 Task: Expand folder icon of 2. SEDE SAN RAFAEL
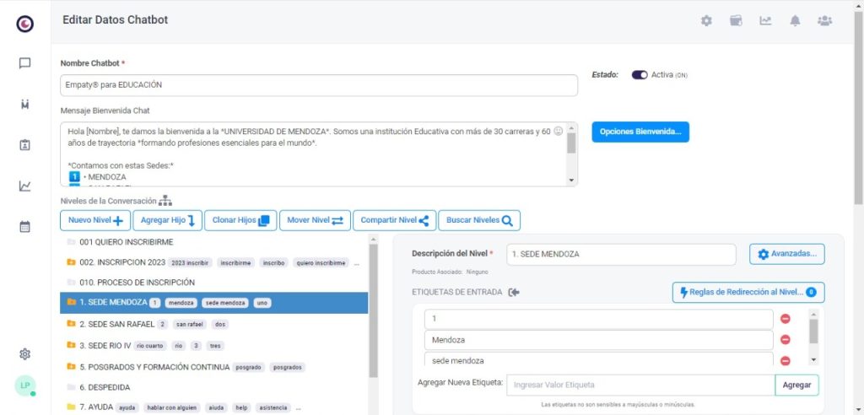(x=71, y=324)
